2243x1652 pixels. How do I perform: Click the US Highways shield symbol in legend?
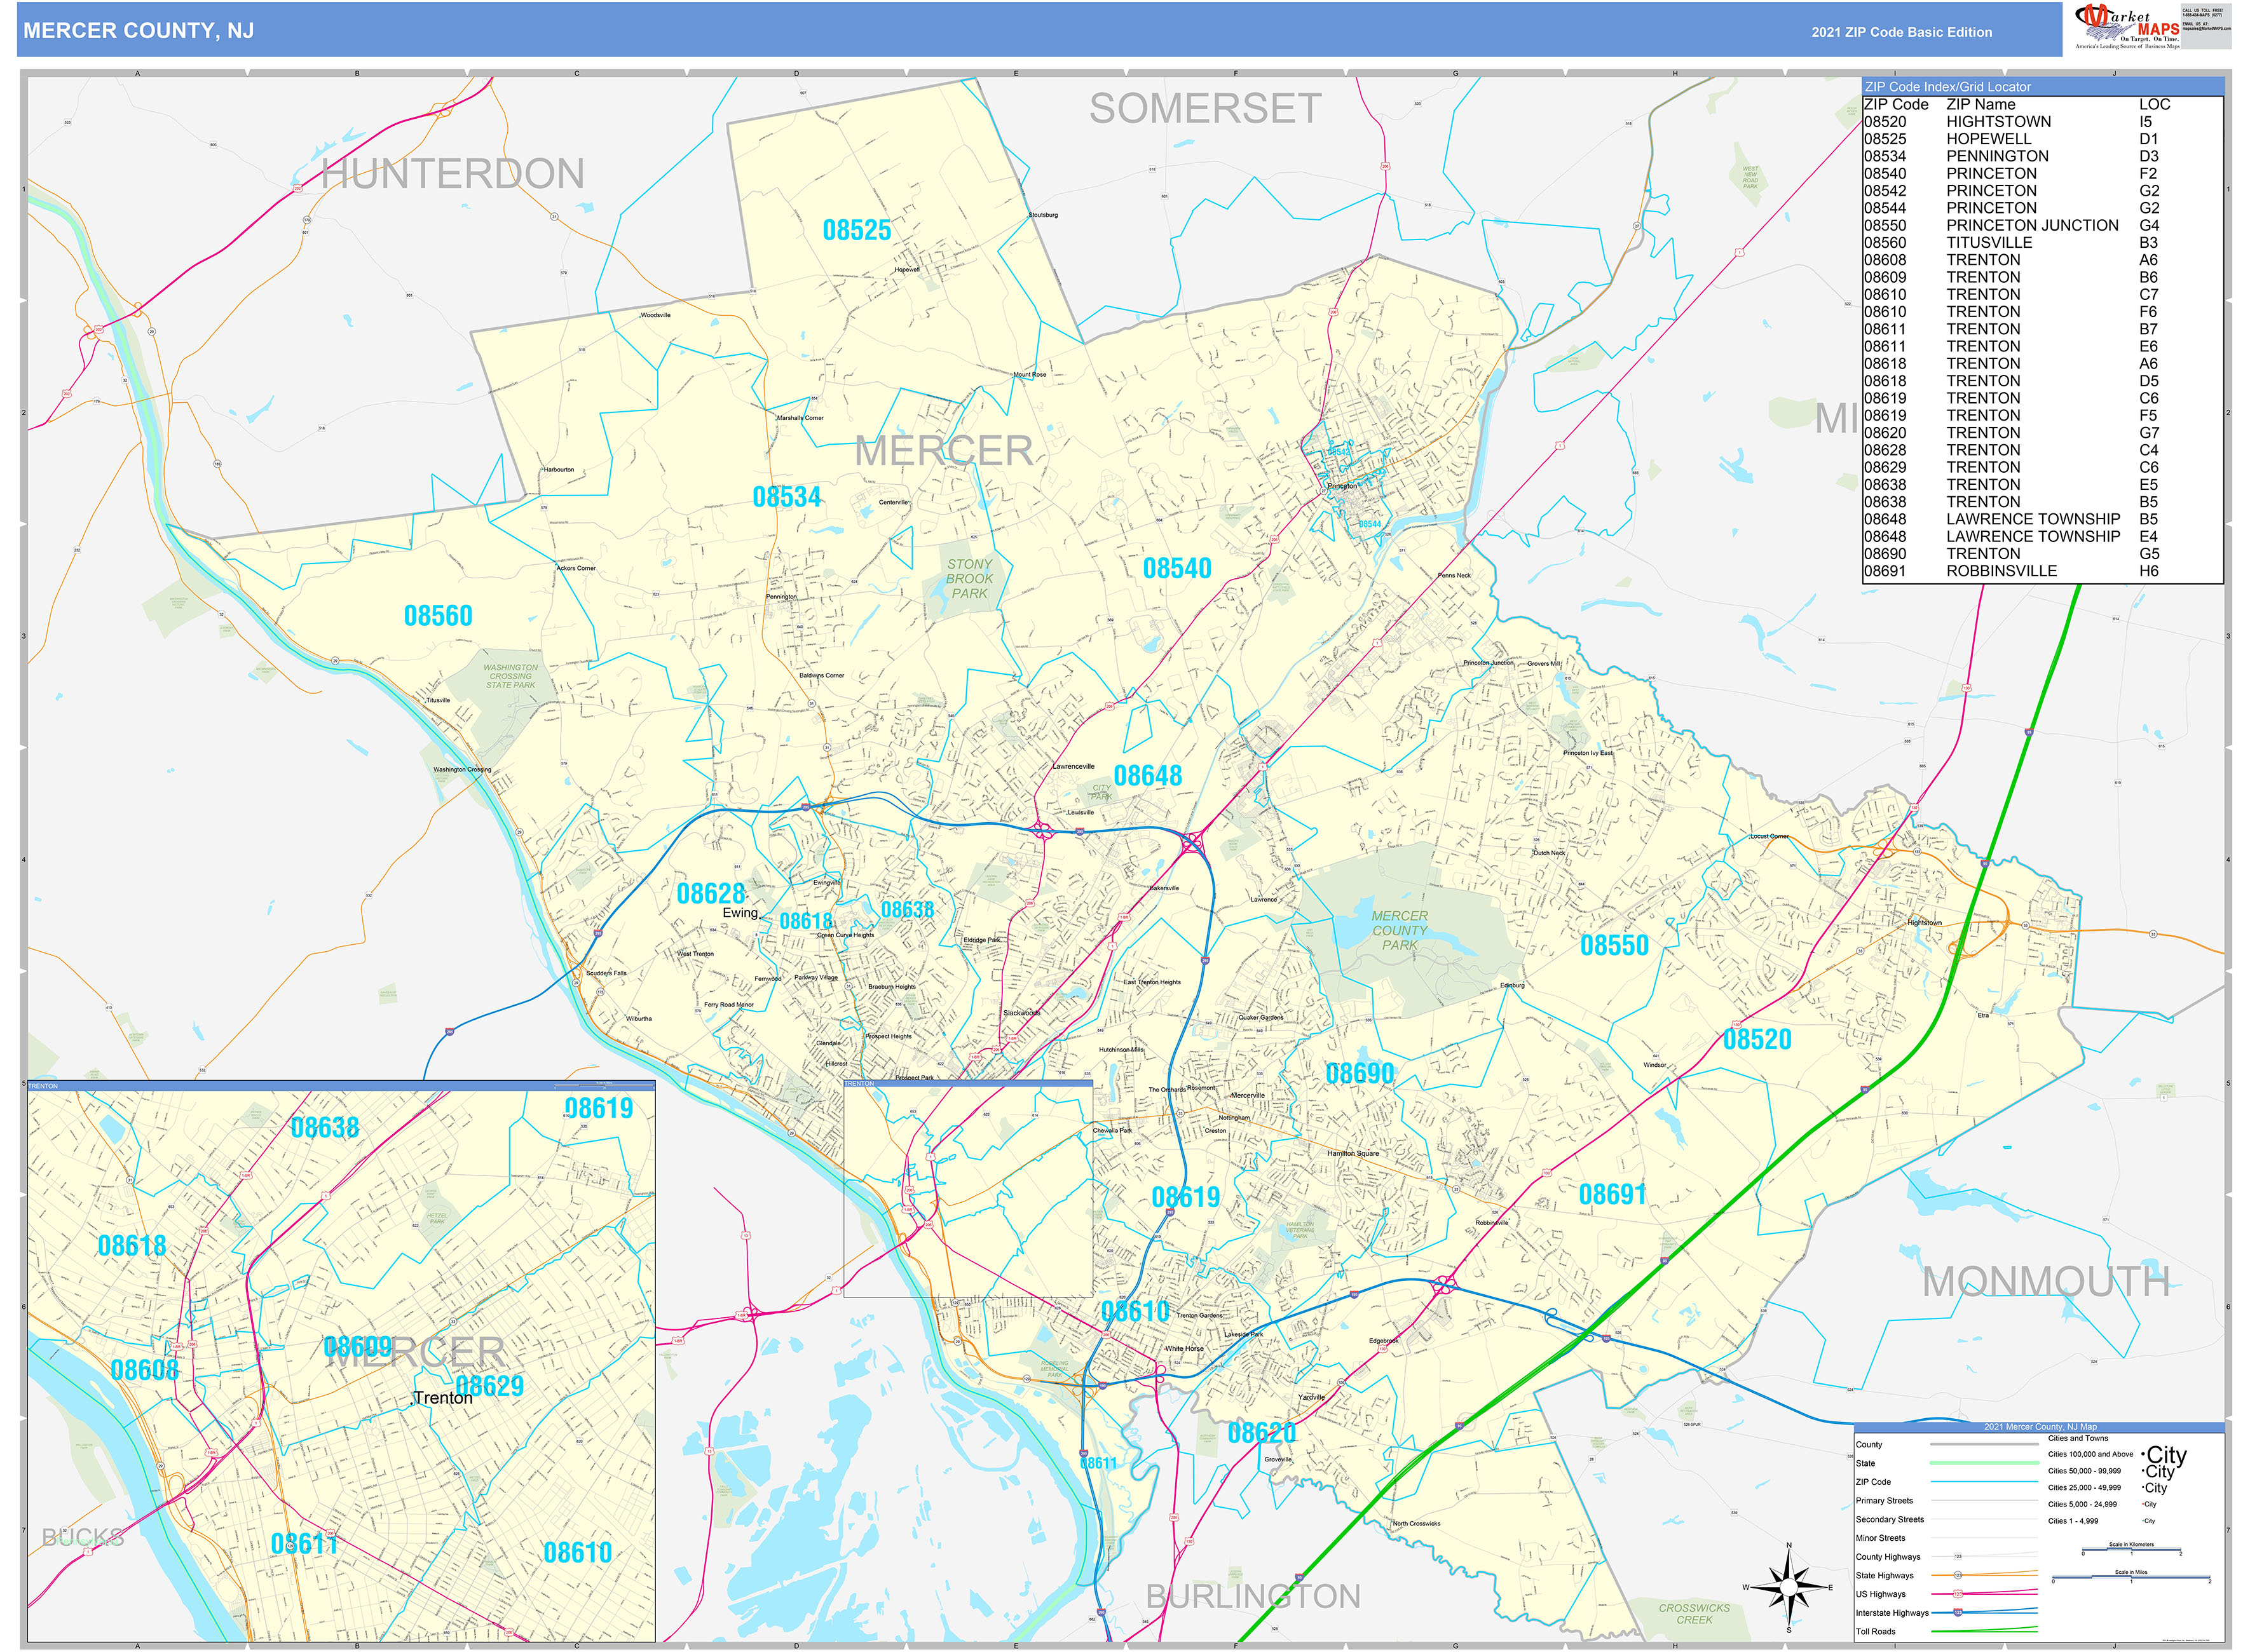pyautogui.click(x=1959, y=1594)
